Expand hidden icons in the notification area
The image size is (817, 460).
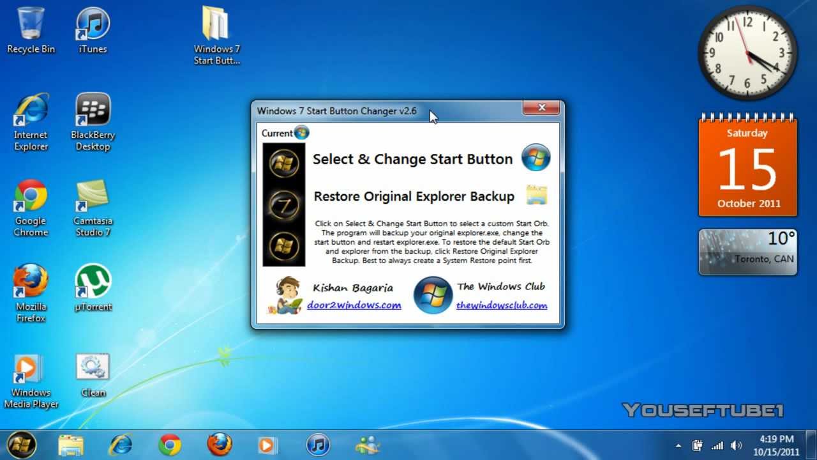coord(679,444)
